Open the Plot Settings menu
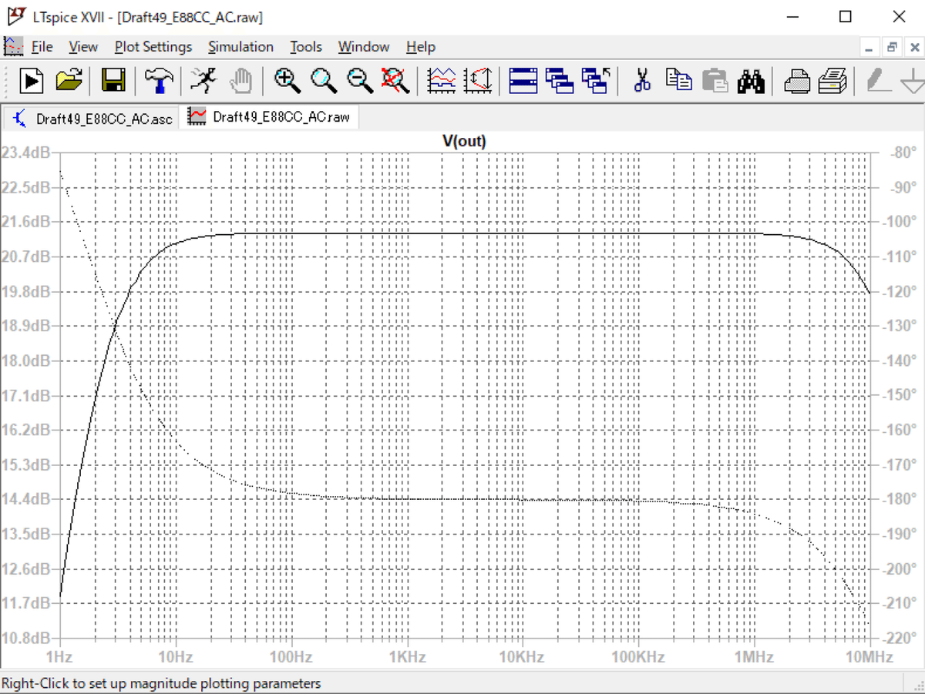The height and width of the screenshot is (694, 925). point(153,47)
